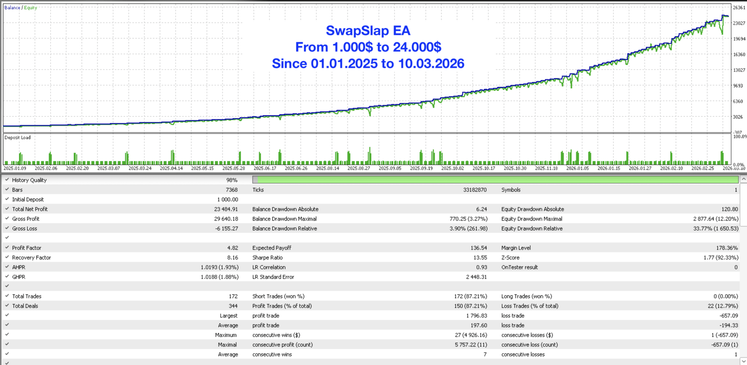Click the "Short Trades (won %)" label
The image size is (747, 365).
click(x=279, y=297)
